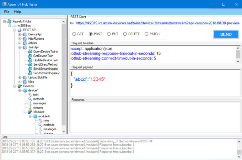Collapse the moduleA node
The width and height of the screenshot is (242, 160).
(x=30, y=116)
